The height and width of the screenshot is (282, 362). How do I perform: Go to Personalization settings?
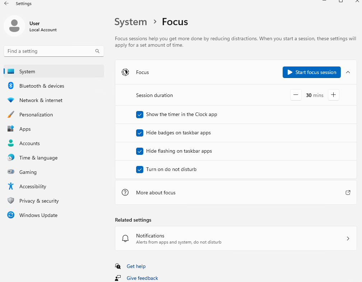pos(36,115)
